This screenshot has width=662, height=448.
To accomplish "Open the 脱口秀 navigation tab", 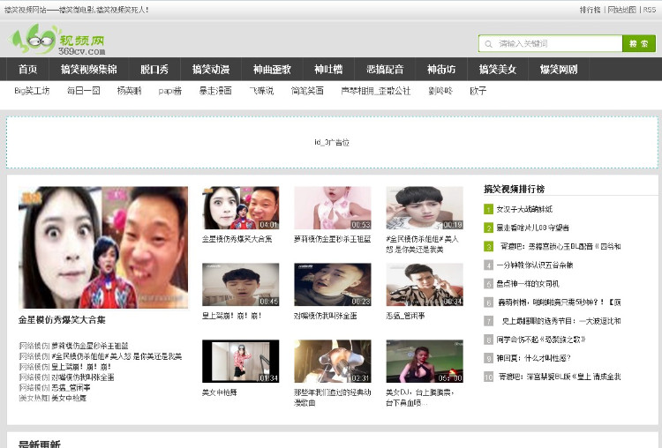I will 154,69.
